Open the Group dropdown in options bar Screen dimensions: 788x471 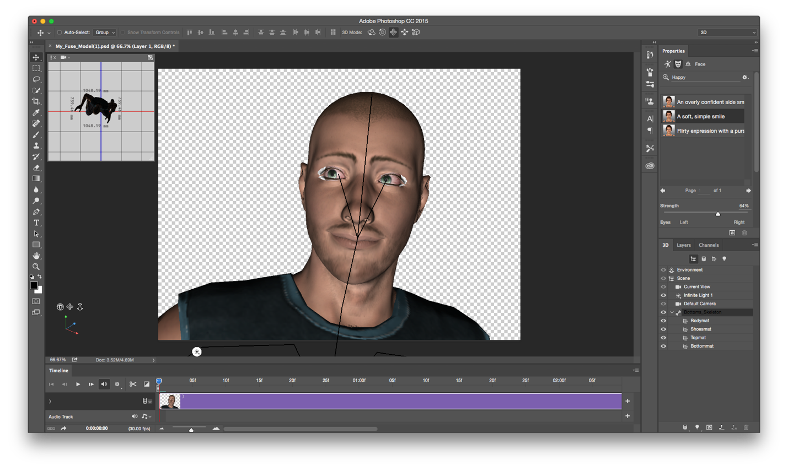(105, 32)
